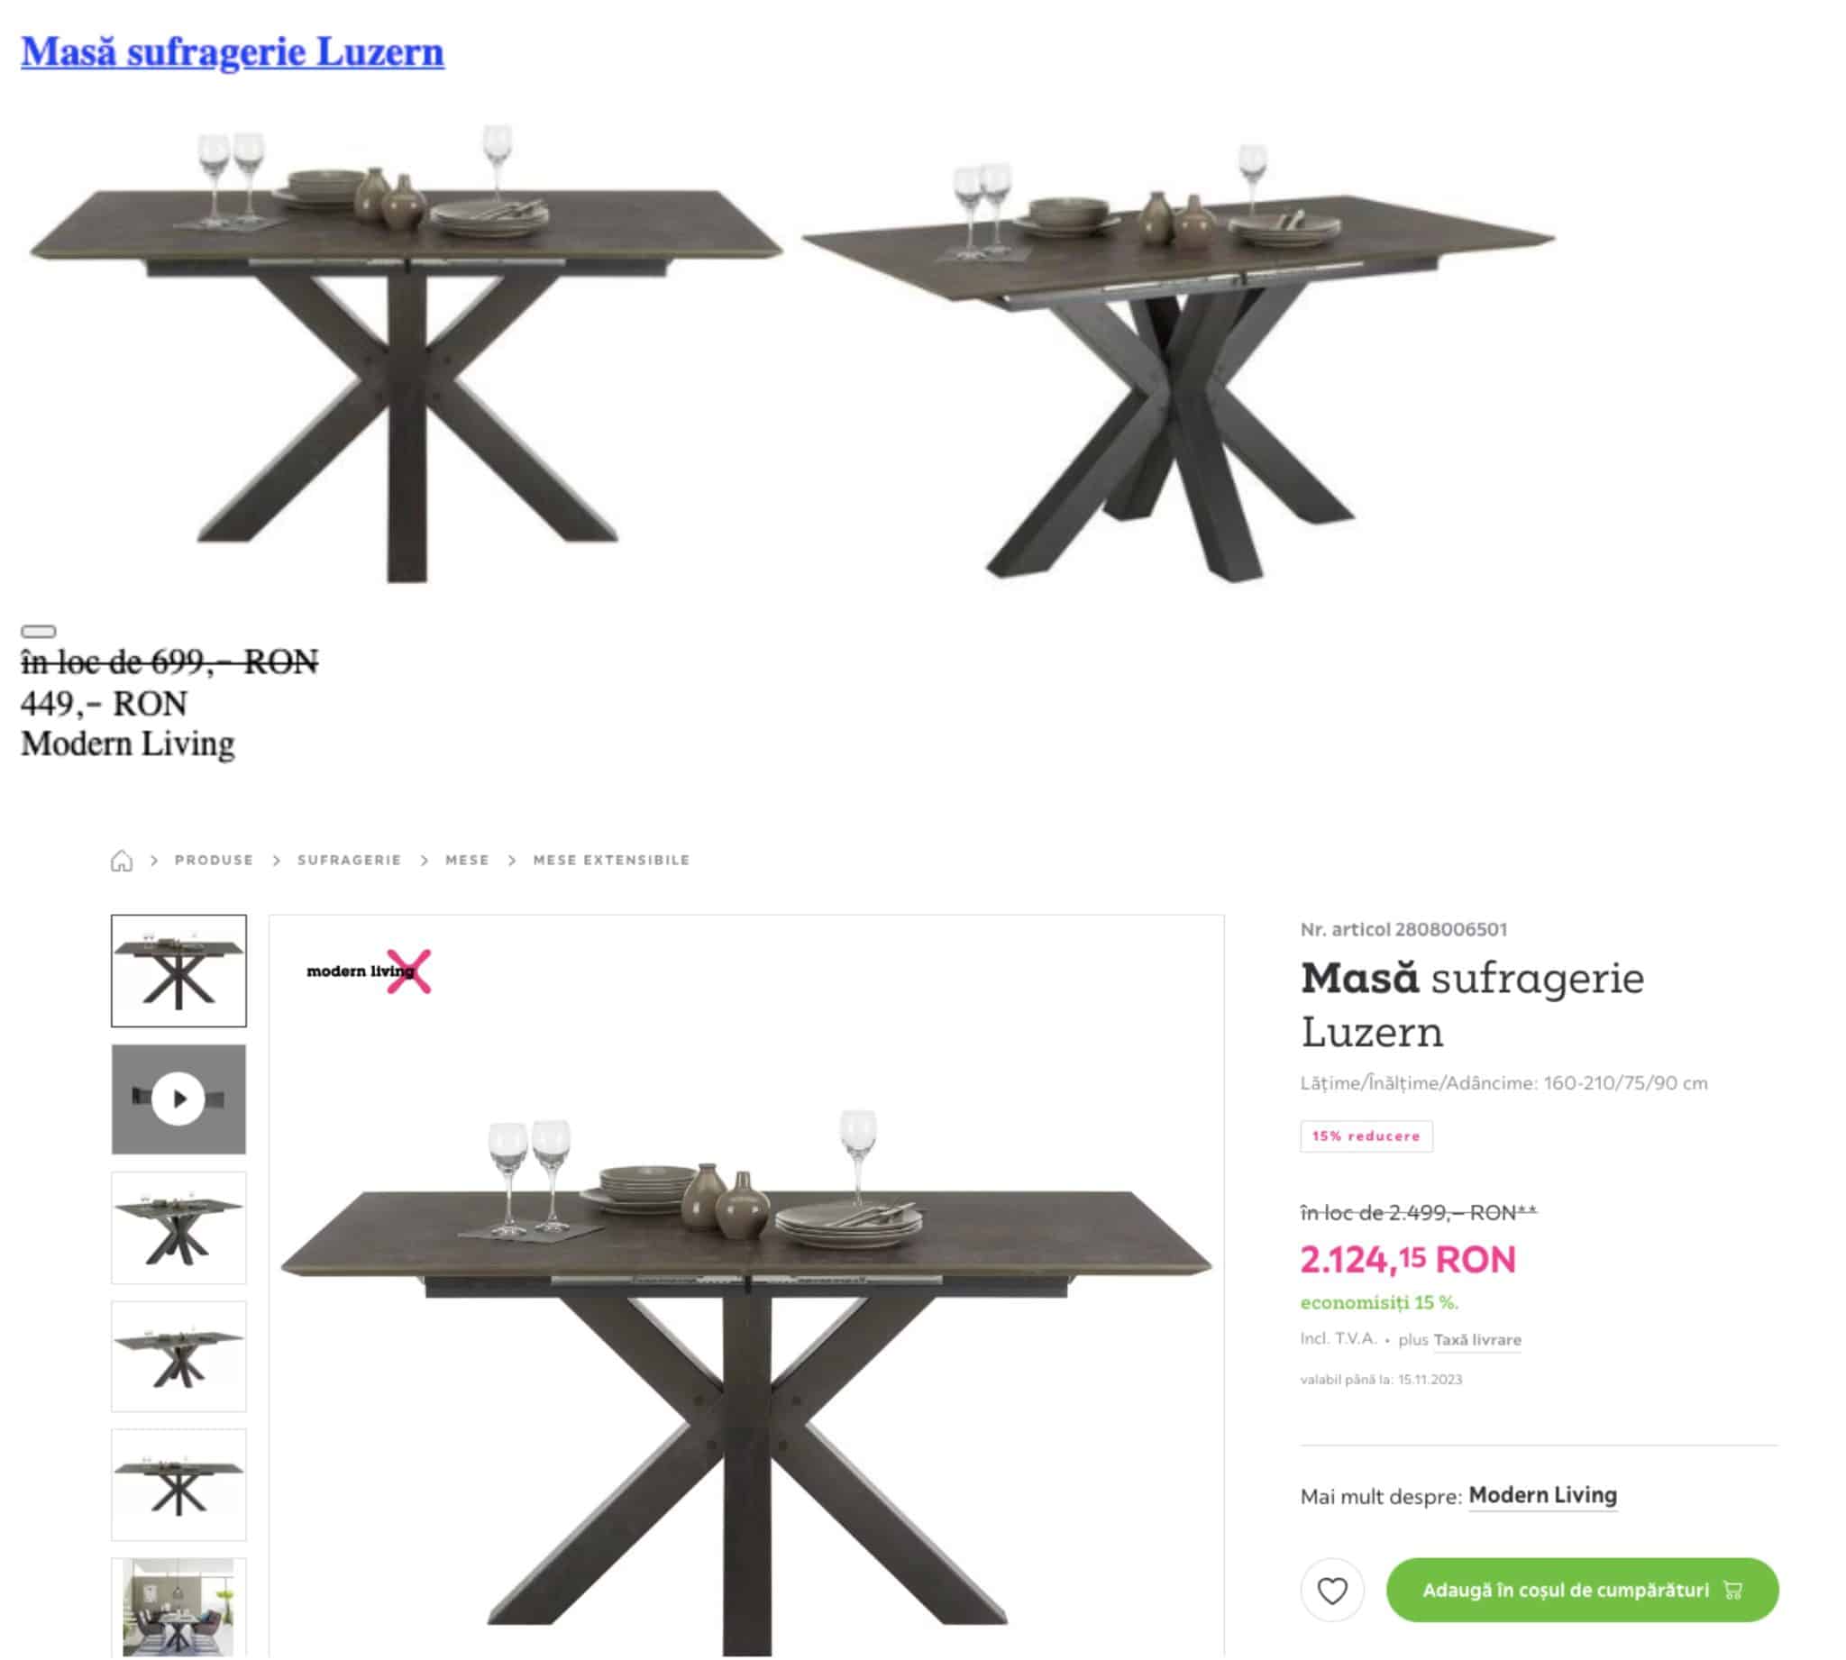This screenshot has height=1660, width=1846.
Task: Open the Taxă livrare link
Action: 1476,1340
